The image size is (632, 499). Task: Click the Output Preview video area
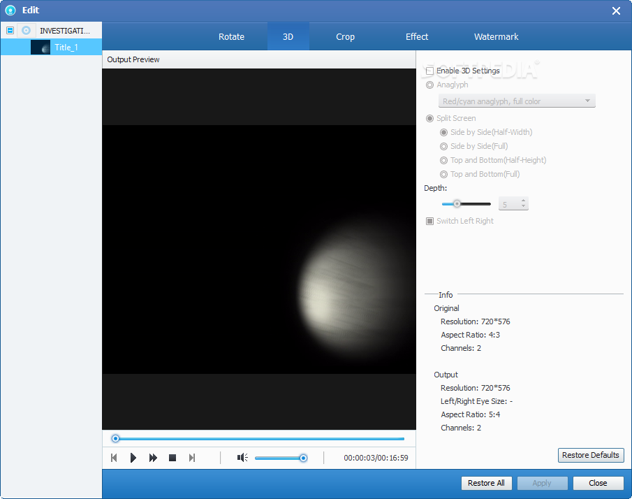(259, 249)
